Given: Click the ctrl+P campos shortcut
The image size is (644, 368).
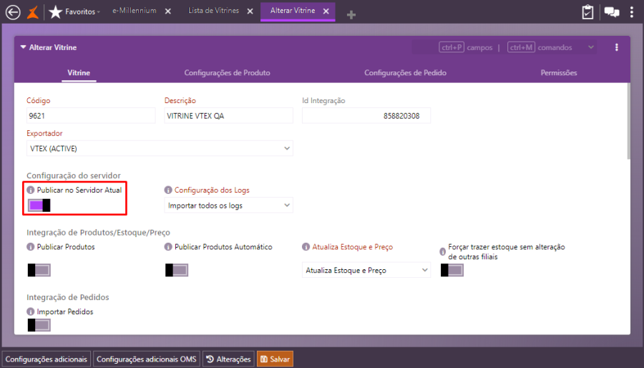Looking at the screenshot, I should (466, 47).
